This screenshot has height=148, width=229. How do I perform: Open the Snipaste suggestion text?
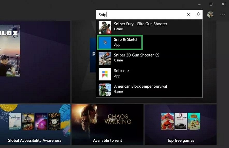coord(121,71)
